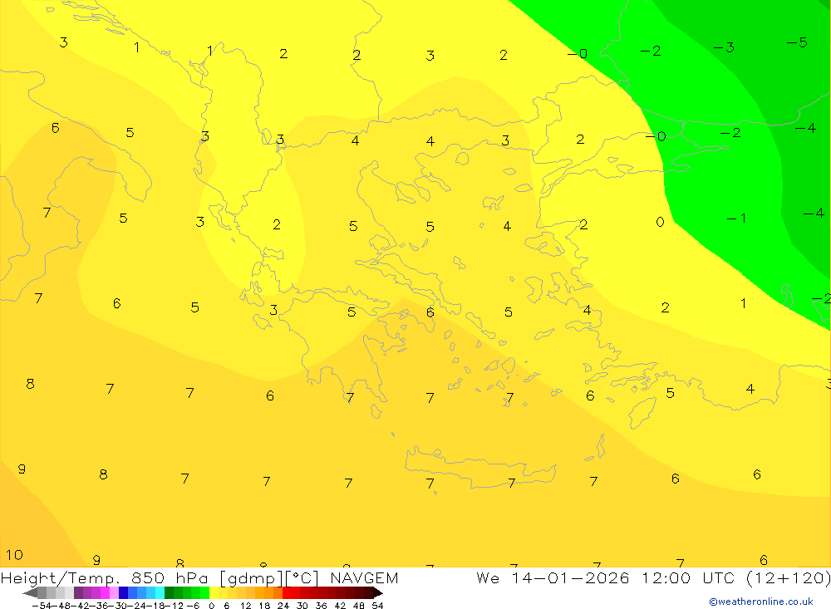Click the "−1" temperature value on the map
831x609 pixels.
pos(736,218)
